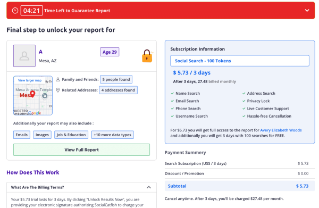Click the Username Search checkmark icon
Image resolution: width=319 pixels, height=208 pixels.
172,116
